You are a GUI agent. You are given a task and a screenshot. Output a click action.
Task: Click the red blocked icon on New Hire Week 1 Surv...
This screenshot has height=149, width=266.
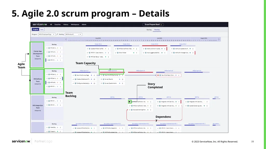tap(158, 75)
